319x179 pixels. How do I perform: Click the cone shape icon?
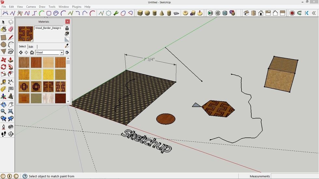(162, 13)
